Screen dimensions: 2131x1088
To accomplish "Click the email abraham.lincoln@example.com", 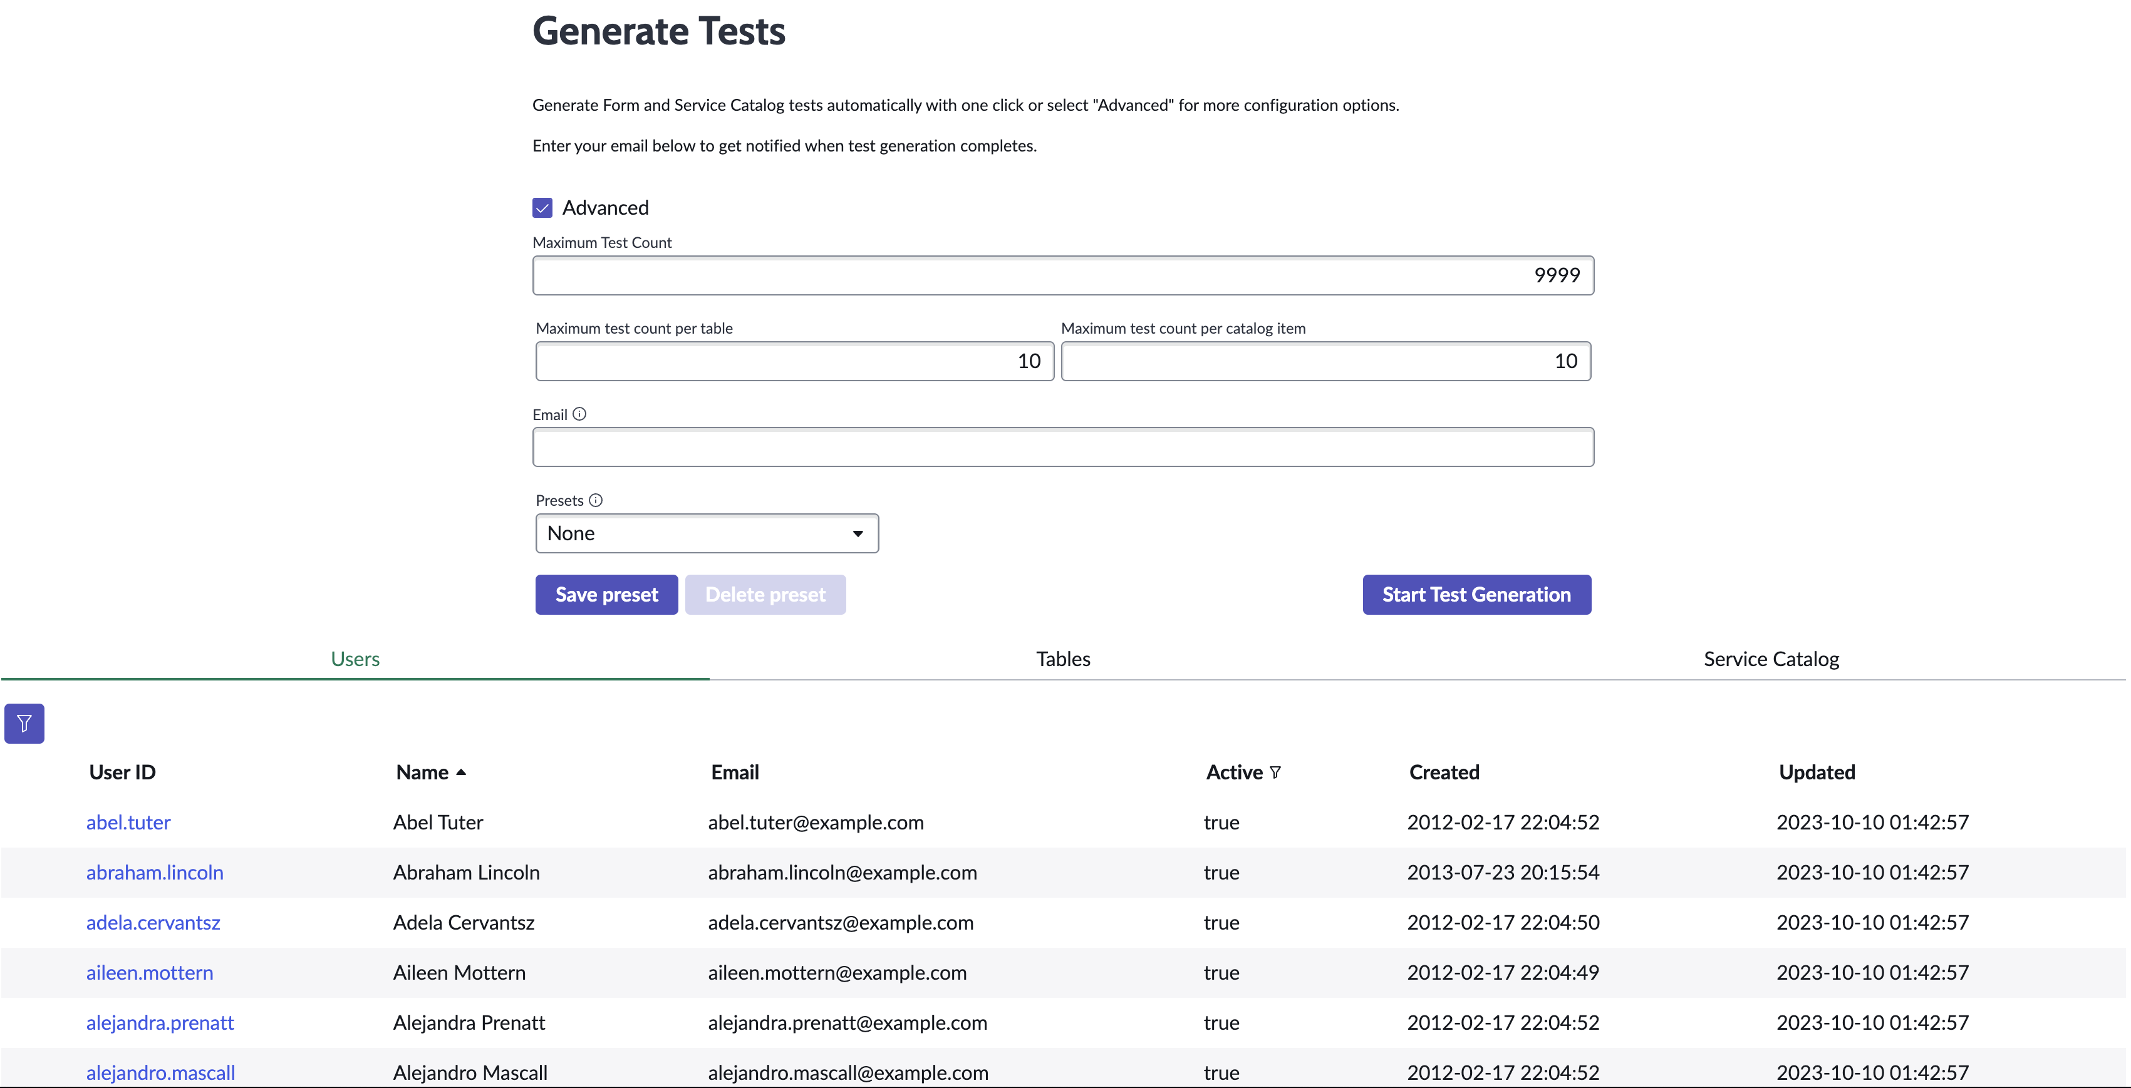I will [842, 872].
